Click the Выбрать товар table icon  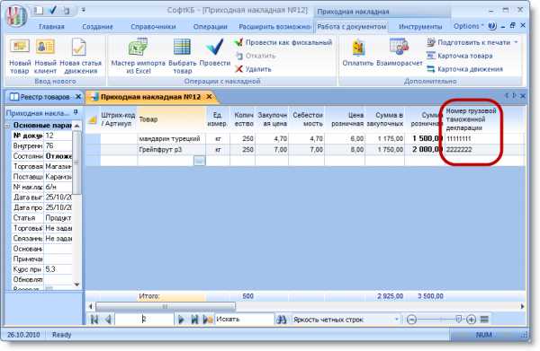pos(182,48)
